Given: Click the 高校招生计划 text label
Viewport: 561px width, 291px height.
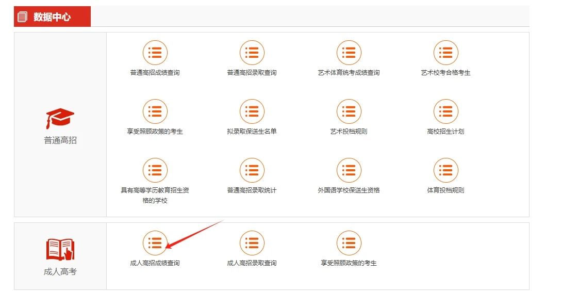Looking at the screenshot, I should [446, 132].
